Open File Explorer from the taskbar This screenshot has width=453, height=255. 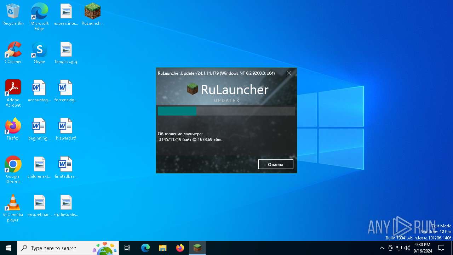[162, 248]
